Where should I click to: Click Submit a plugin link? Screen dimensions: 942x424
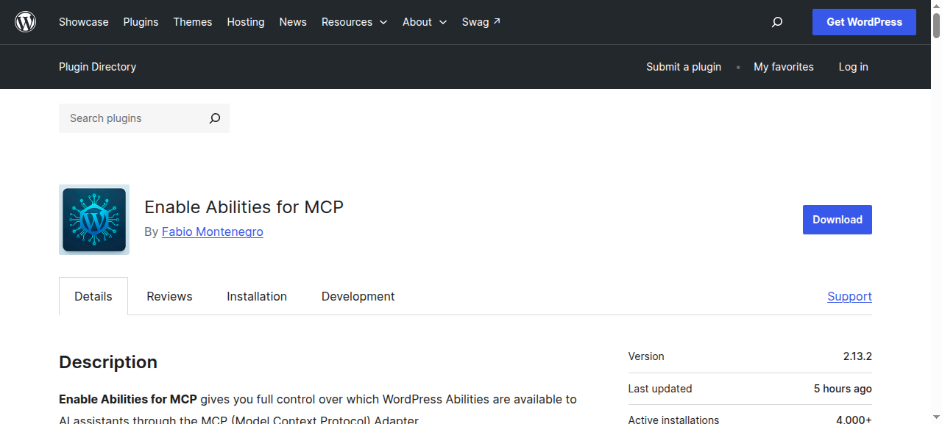[684, 67]
